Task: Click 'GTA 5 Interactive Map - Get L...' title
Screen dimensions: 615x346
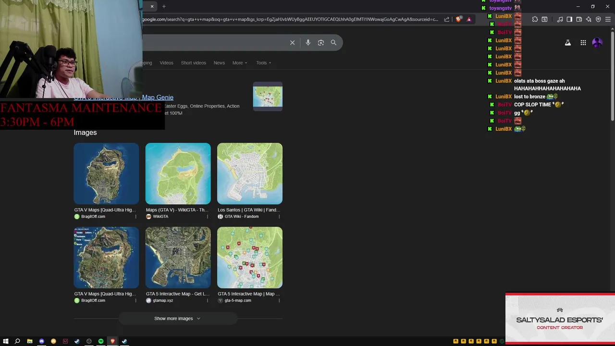Action: 177,294
